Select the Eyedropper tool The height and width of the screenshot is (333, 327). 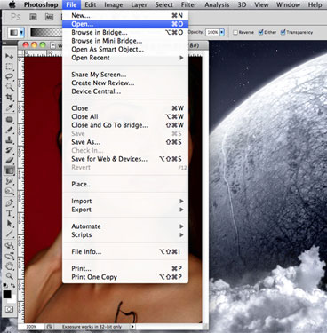coord(9,107)
